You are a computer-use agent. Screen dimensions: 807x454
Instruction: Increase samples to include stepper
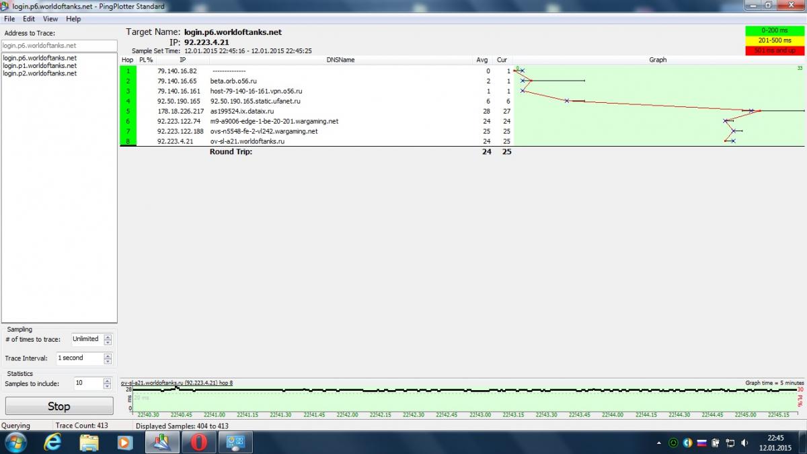tap(108, 381)
